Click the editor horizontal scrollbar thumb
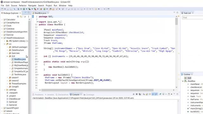 tap(97, 90)
